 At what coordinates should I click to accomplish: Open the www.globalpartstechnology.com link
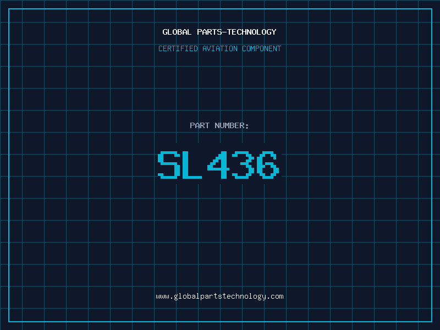coord(219,296)
